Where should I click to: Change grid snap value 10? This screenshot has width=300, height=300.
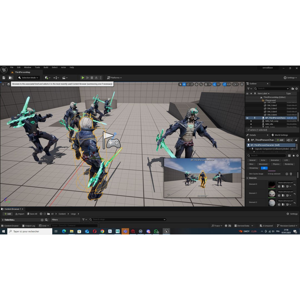coord(209,84)
